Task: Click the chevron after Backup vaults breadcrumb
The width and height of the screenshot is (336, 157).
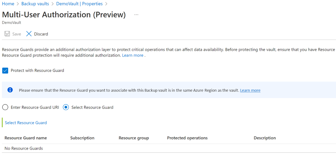Action: (x=53, y=4)
